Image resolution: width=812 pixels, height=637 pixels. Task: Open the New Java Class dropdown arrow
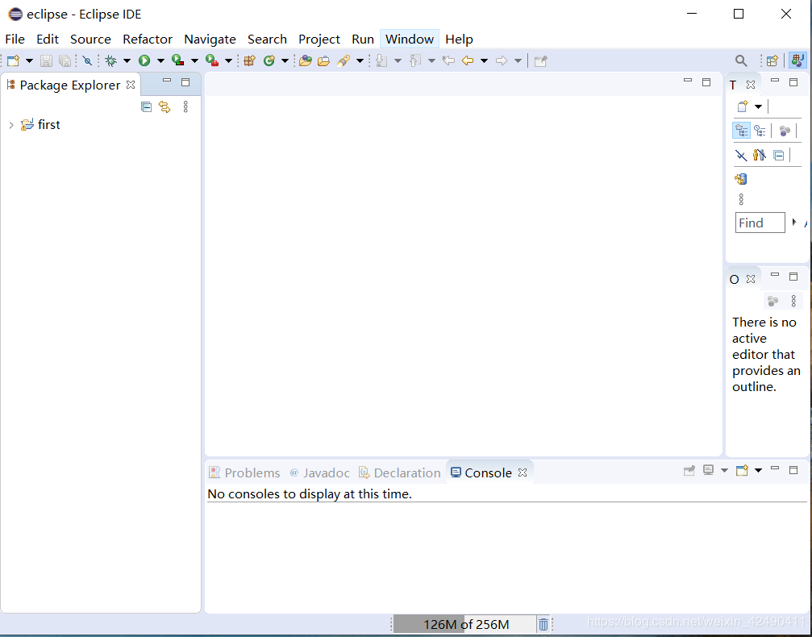tap(285, 60)
